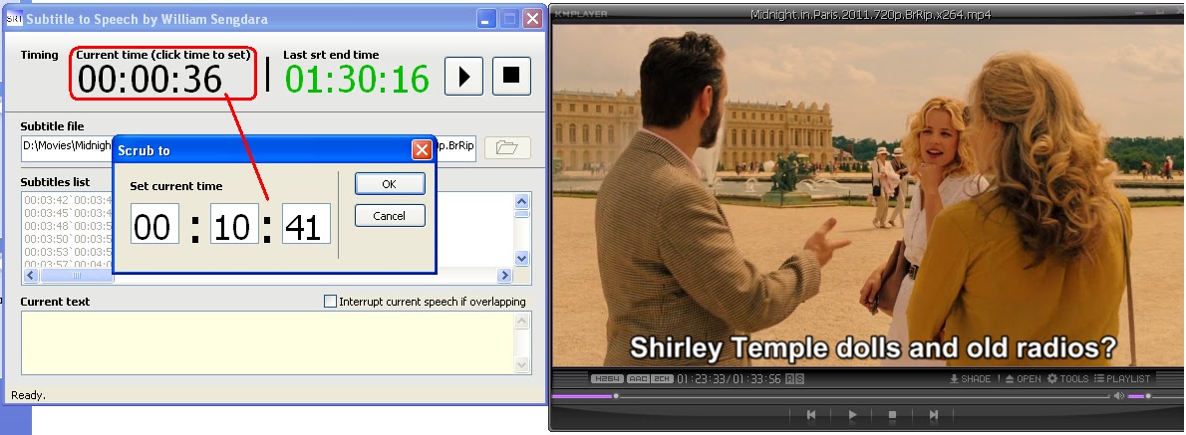Click inside the Current text box
Screen dimensions: 1186x435
pyautogui.click(x=268, y=342)
